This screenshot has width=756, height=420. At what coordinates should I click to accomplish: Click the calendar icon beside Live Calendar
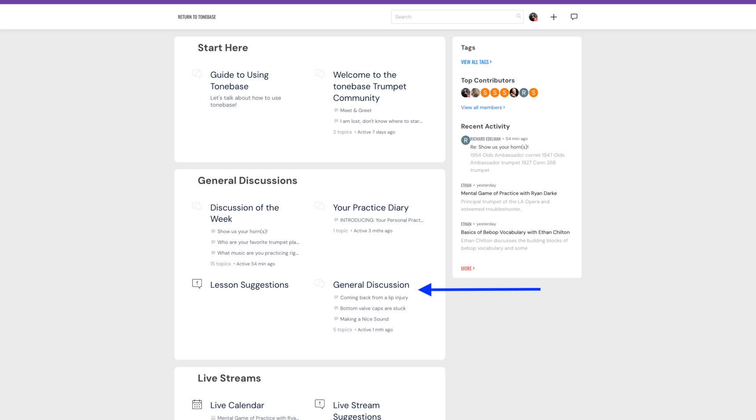click(x=197, y=404)
